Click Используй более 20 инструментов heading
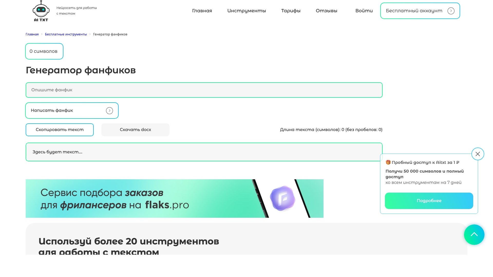Image resolution: width=493 pixels, height=277 pixels. [x=129, y=246]
